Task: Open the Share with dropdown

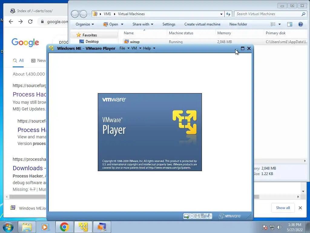Action: coord(143,24)
